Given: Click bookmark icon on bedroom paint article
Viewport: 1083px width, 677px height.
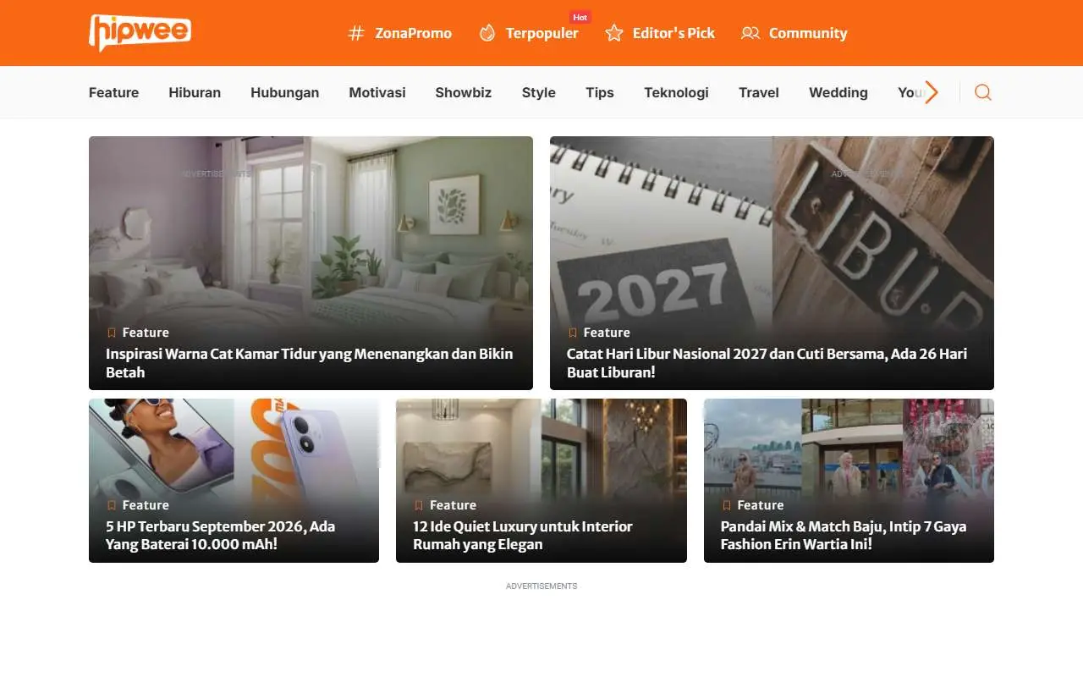Looking at the screenshot, I should (x=111, y=333).
